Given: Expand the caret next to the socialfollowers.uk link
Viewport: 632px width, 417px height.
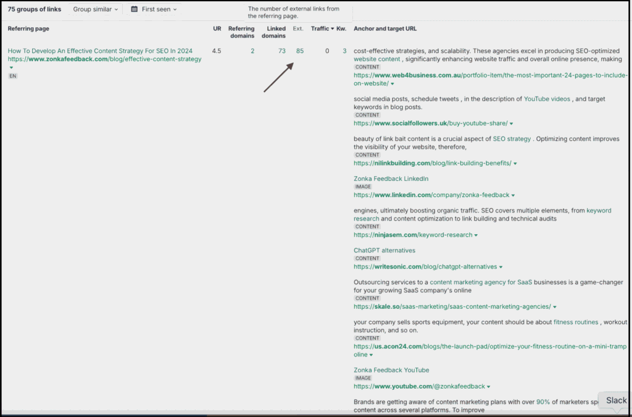Looking at the screenshot, I should [x=510, y=123].
